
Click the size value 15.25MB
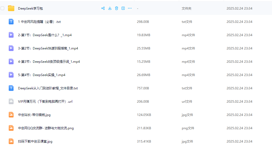pos(144,61)
